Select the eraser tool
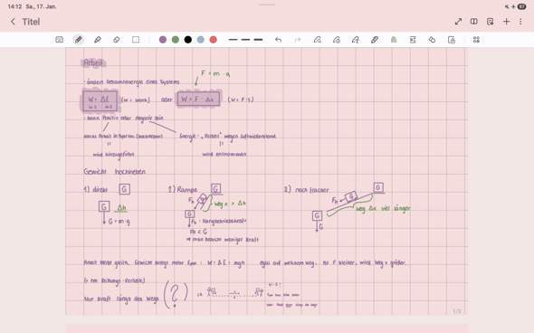534x333 pixels. point(117,40)
